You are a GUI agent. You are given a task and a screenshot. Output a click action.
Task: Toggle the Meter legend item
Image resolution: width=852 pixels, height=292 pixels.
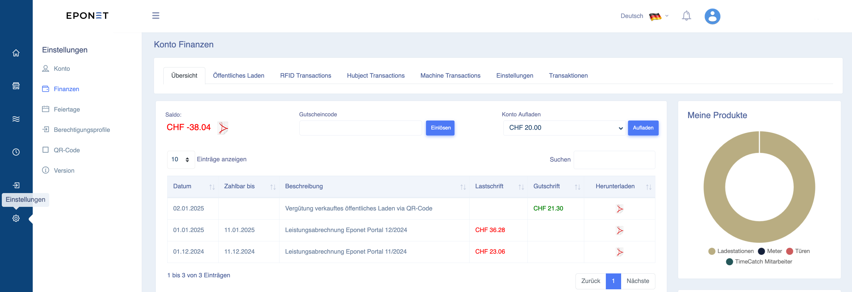point(770,251)
